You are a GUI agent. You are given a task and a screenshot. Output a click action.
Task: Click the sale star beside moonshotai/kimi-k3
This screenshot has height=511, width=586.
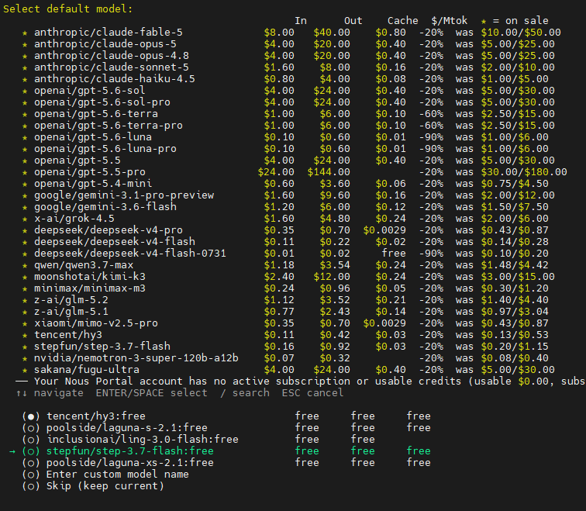coord(25,277)
